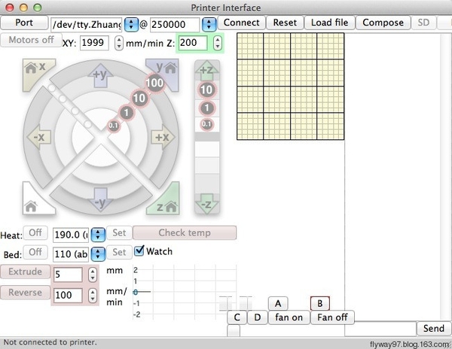
Task: Click the Extrude length stepper arrows
Action: pyautogui.click(x=93, y=274)
